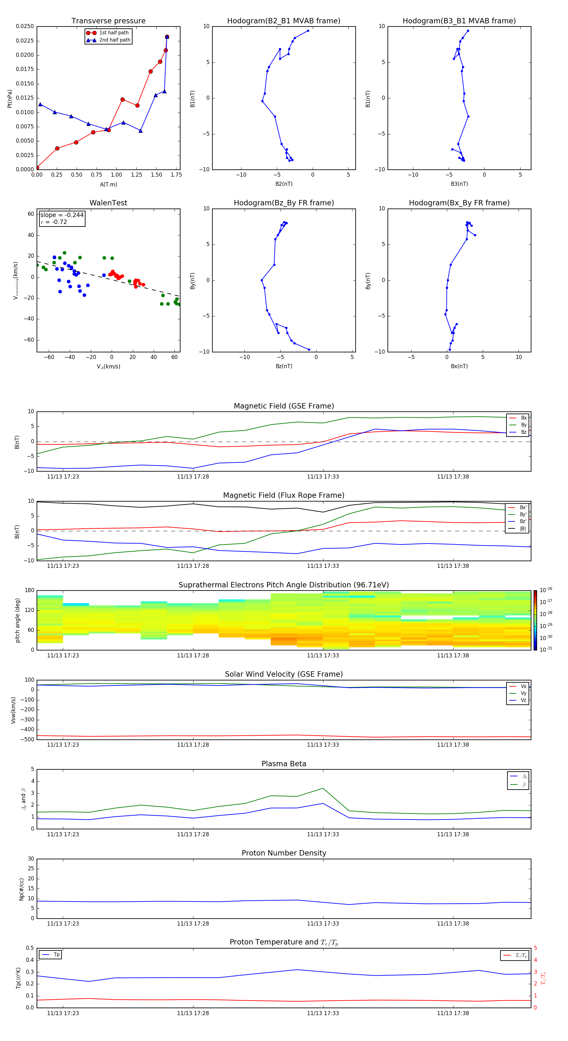Select βp entry in Plasma Beta legend
The width and height of the screenshot is (568, 1041).
518,776
